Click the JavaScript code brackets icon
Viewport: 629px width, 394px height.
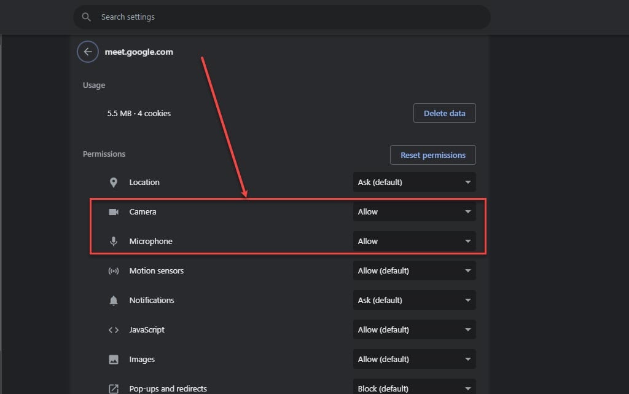pos(114,330)
